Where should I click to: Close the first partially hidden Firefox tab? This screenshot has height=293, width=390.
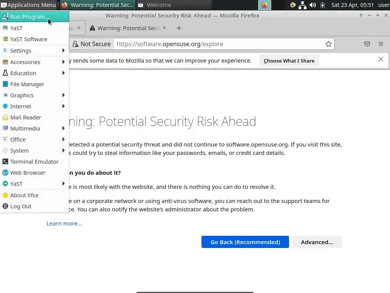pos(79,28)
